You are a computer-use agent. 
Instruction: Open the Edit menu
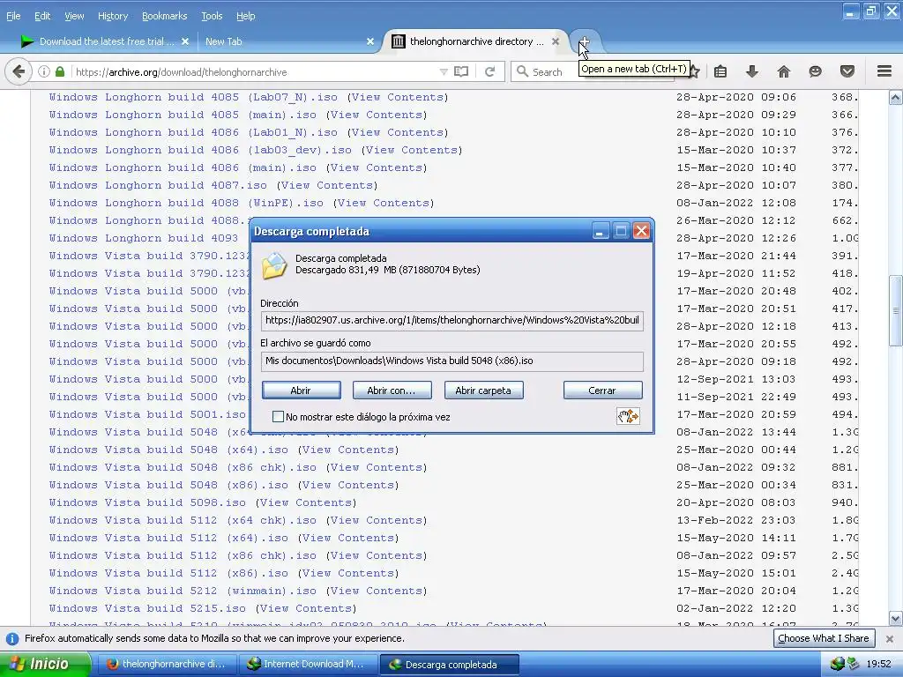click(42, 16)
